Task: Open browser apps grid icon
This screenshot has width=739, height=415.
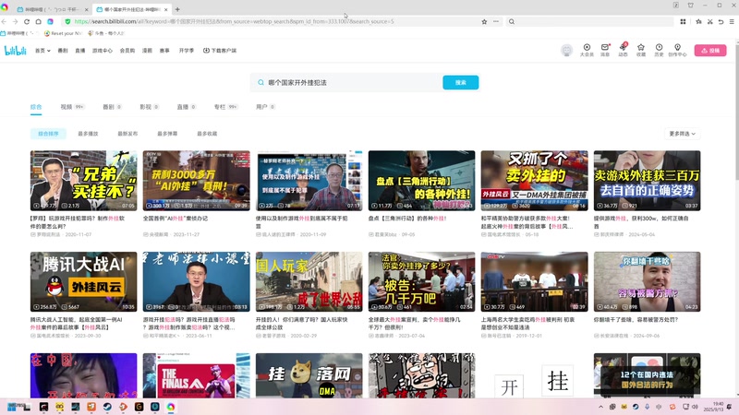Action: [x=683, y=21]
